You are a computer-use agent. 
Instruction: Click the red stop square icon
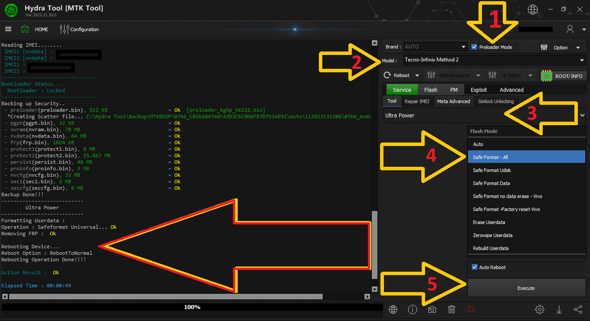click(x=471, y=309)
